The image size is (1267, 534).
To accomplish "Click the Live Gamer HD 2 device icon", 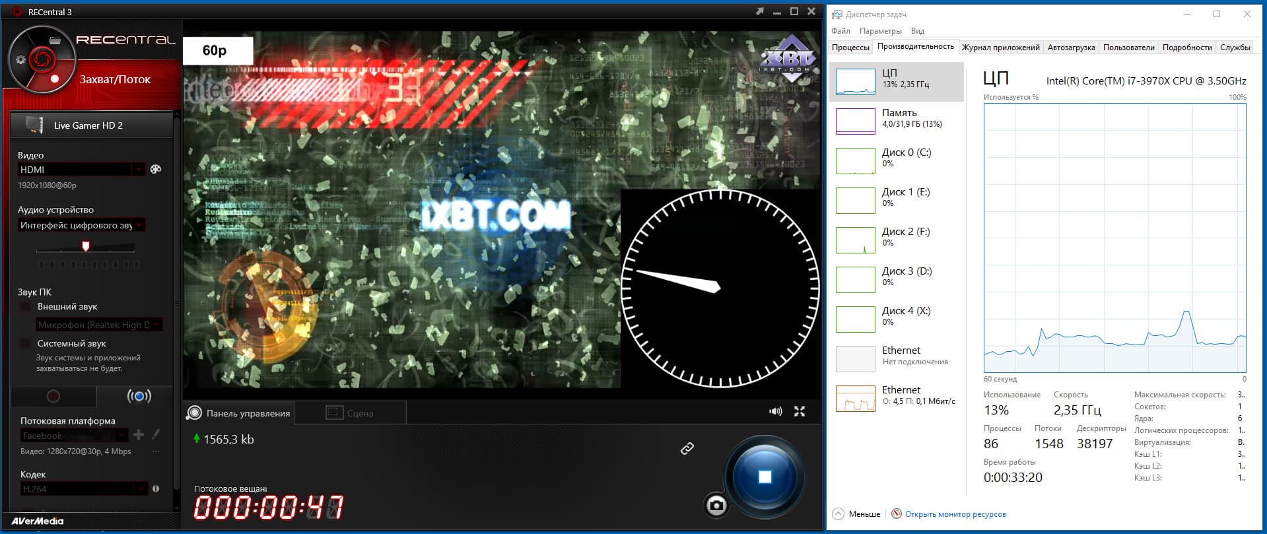I will pyautogui.click(x=34, y=125).
